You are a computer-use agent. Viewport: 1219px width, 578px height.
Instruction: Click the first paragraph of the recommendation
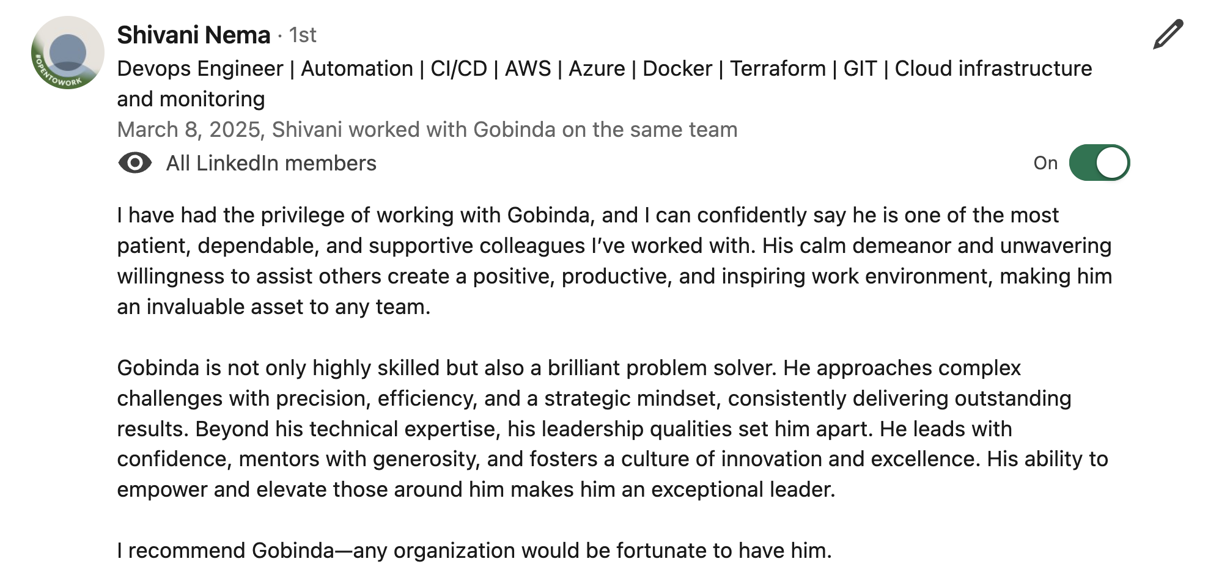click(550, 260)
